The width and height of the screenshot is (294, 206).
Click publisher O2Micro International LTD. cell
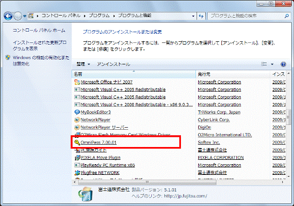[225, 135]
